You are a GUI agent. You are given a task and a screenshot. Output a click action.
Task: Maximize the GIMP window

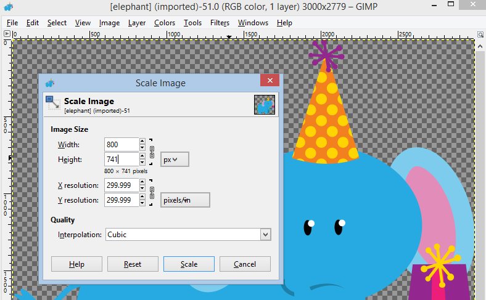[451, 4]
